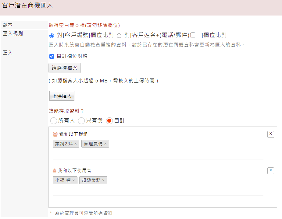282x219 pixels.
Task: Close the 我和以下群組 section
Action: [270, 134]
